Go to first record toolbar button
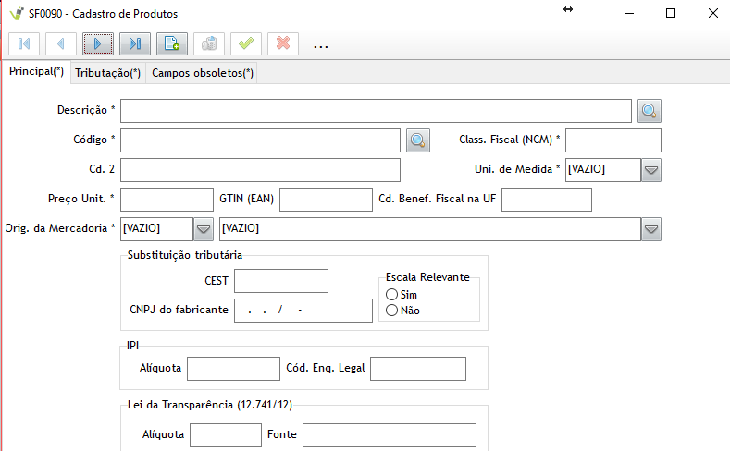The height and width of the screenshot is (451, 730). 24,44
